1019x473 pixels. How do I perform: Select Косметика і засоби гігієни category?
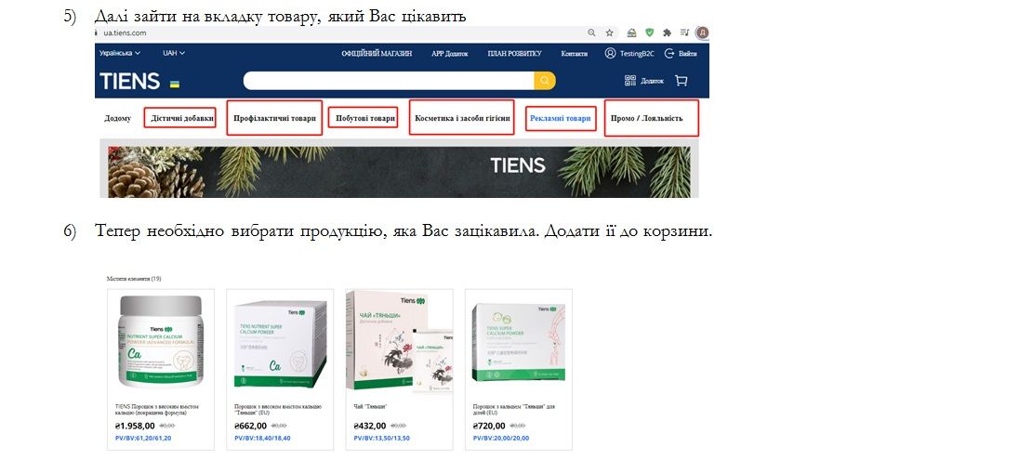click(461, 118)
